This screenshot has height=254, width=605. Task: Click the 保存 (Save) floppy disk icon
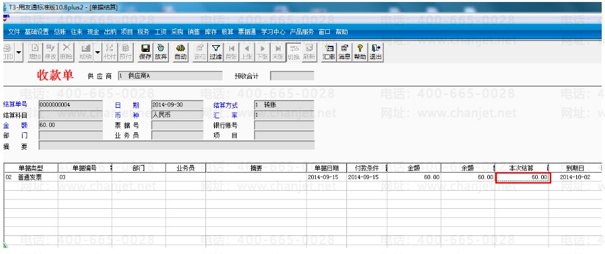(145, 52)
